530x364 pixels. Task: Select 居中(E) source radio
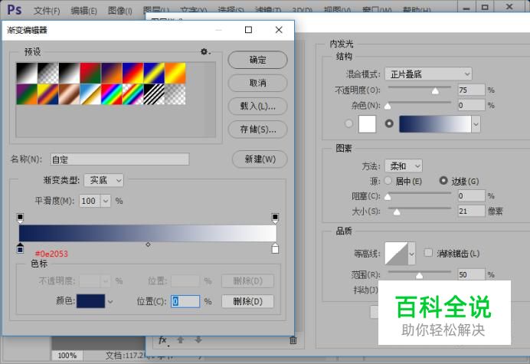388,181
